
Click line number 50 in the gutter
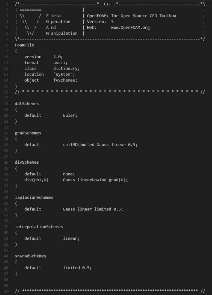pos(6,291)
